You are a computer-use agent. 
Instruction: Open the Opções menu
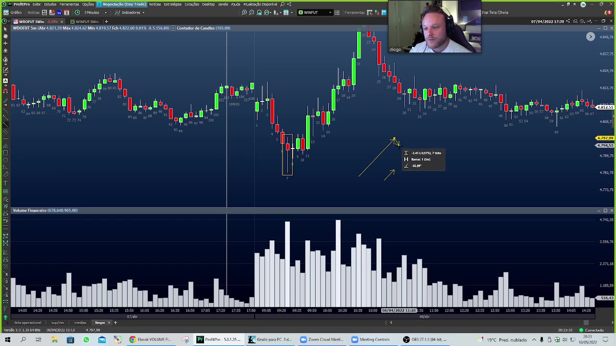88,4
